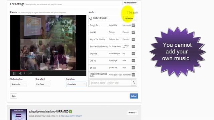214x120 pixels.
Task: Play duration badge for 2nd Try
Action: click(x=133, y=61)
